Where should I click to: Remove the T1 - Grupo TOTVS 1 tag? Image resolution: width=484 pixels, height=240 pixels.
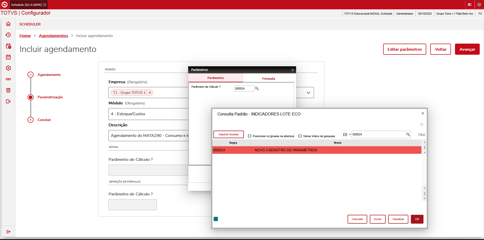150,93
